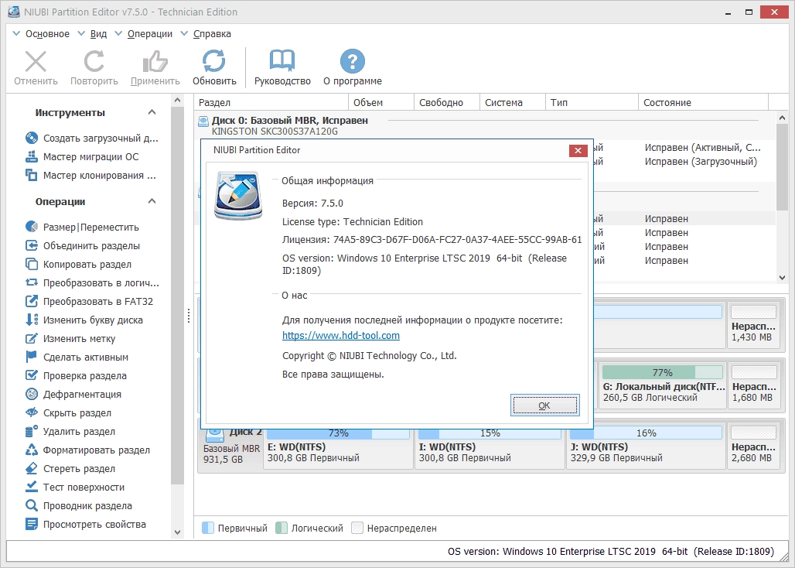This screenshot has width=795, height=568.
Task: Click the Логический legend color swatch
Action: (x=281, y=528)
